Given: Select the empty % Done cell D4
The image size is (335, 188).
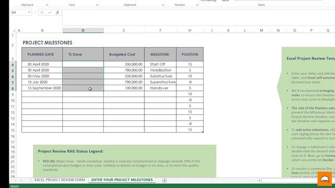Looking at the screenshot, I should point(83,64).
